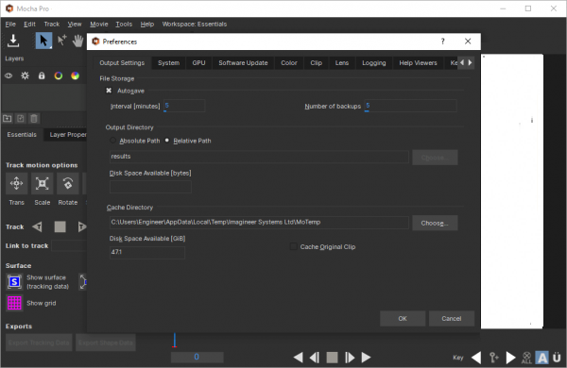This screenshot has width=567, height=368.
Task: Toggle the Autosave checkbox
Action: [109, 91]
